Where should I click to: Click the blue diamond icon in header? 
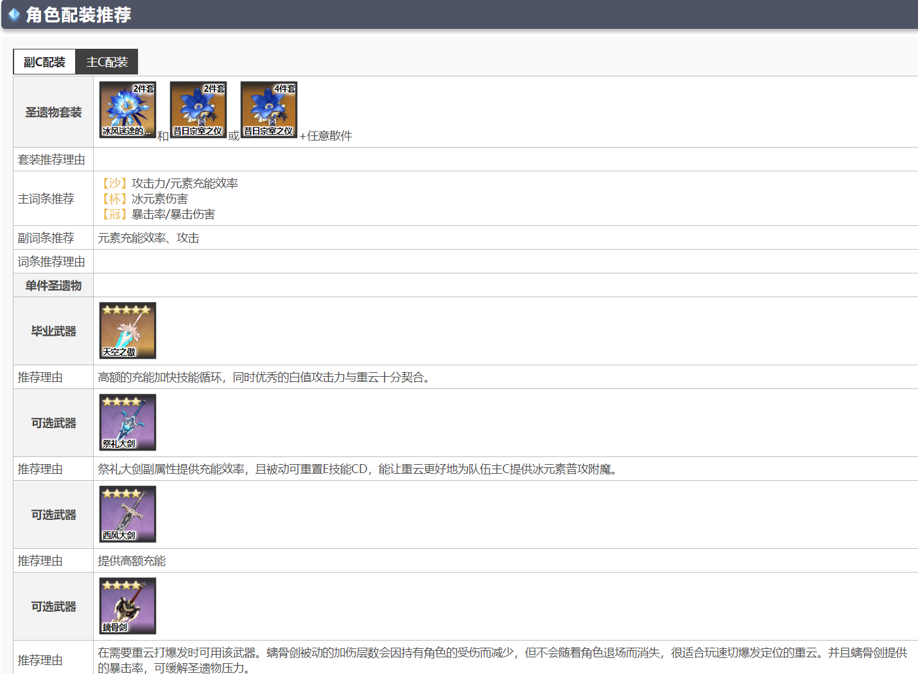pyautogui.click(x=14, y=14)
